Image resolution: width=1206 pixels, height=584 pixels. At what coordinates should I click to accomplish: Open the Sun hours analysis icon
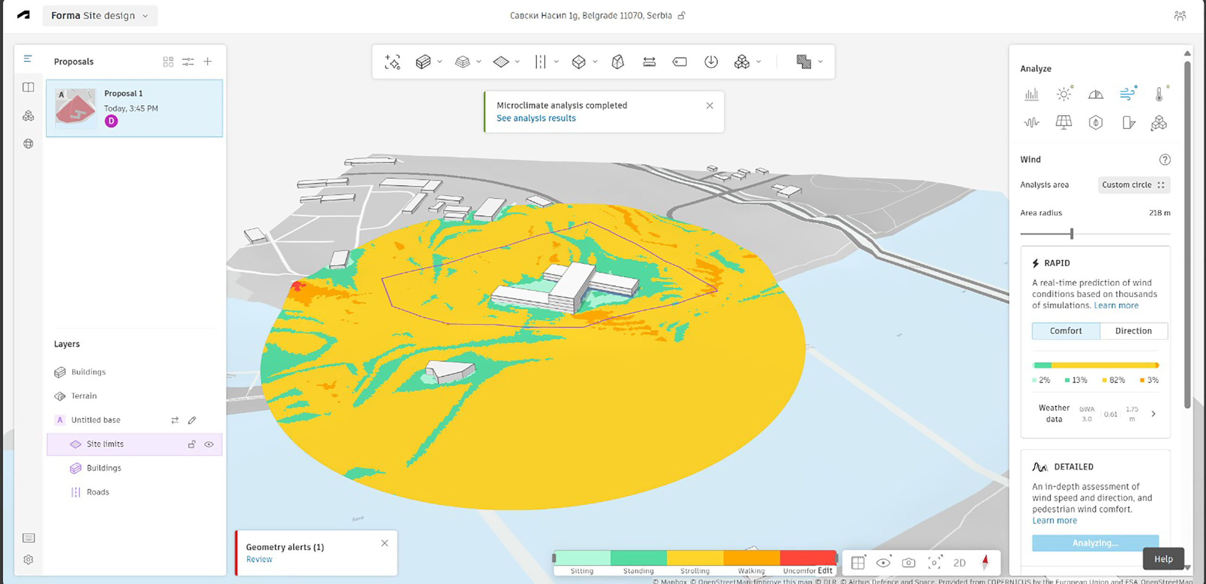pyautogui.click(x=1064, y=94)
